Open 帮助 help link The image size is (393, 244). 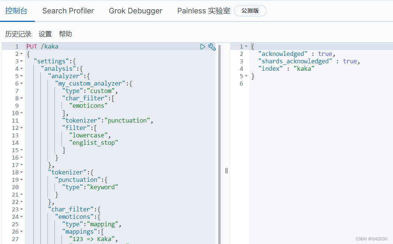(65, 34)
